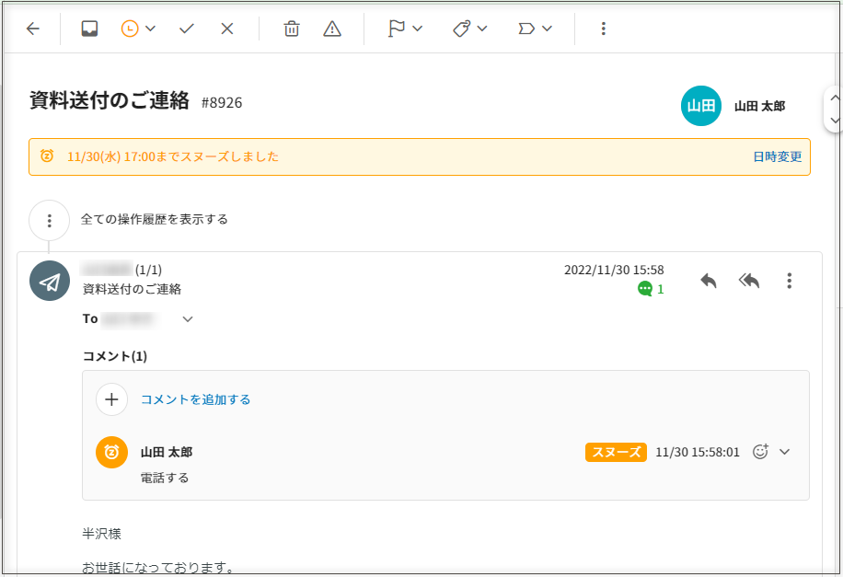Viewport: 843px width, 577px height.
Task: Click the inbox tray icon
Action: (89, 29)
